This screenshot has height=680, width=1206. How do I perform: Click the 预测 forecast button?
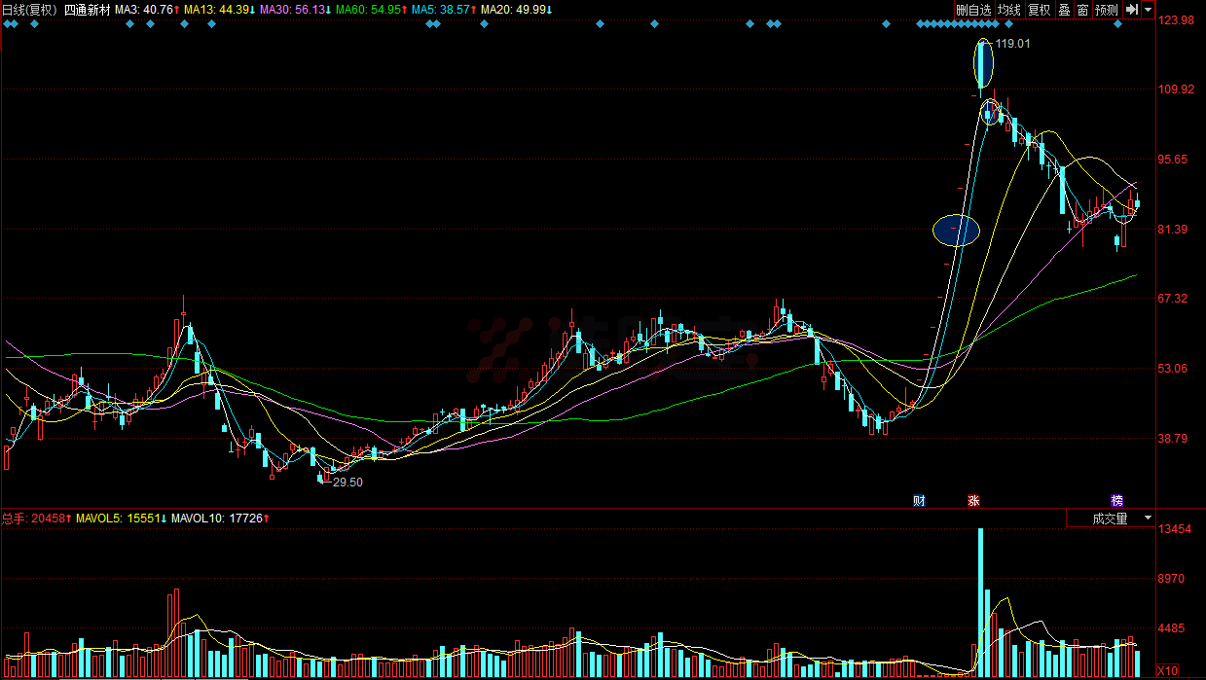(1106, 10)
